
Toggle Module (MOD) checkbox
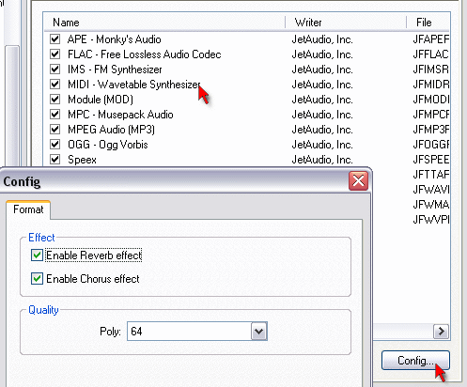55,100
